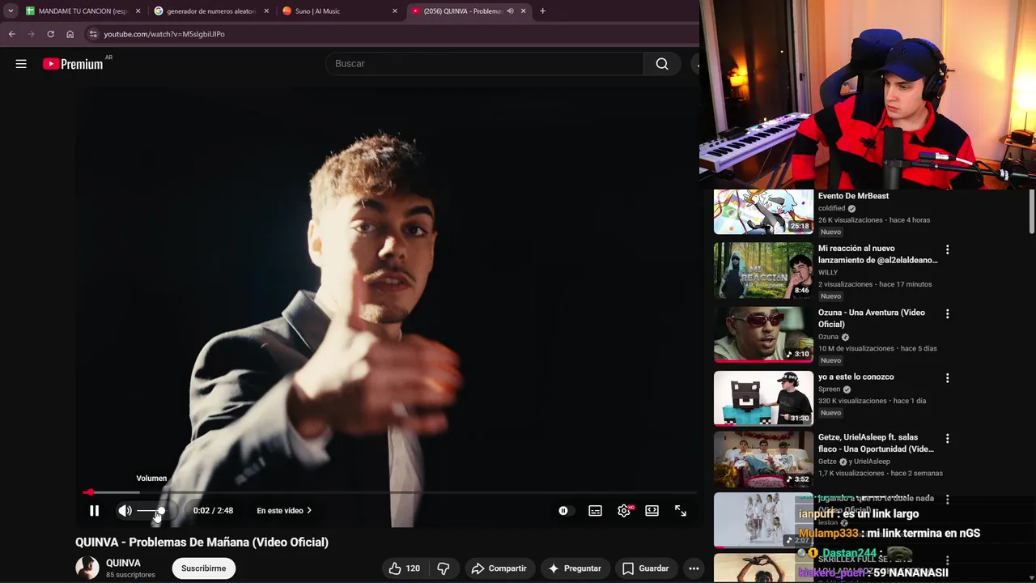1036x583 pixels.
Task: Save video with Guardar button
Action: [x=646, y=568]
